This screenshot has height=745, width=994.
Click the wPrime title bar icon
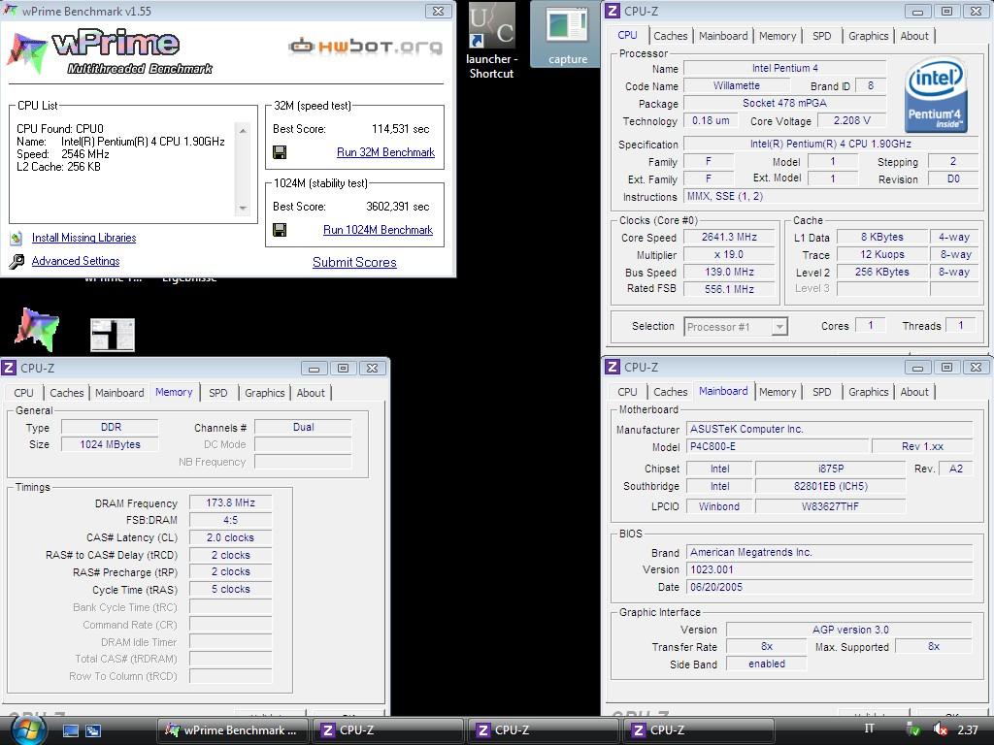[11, 11]
